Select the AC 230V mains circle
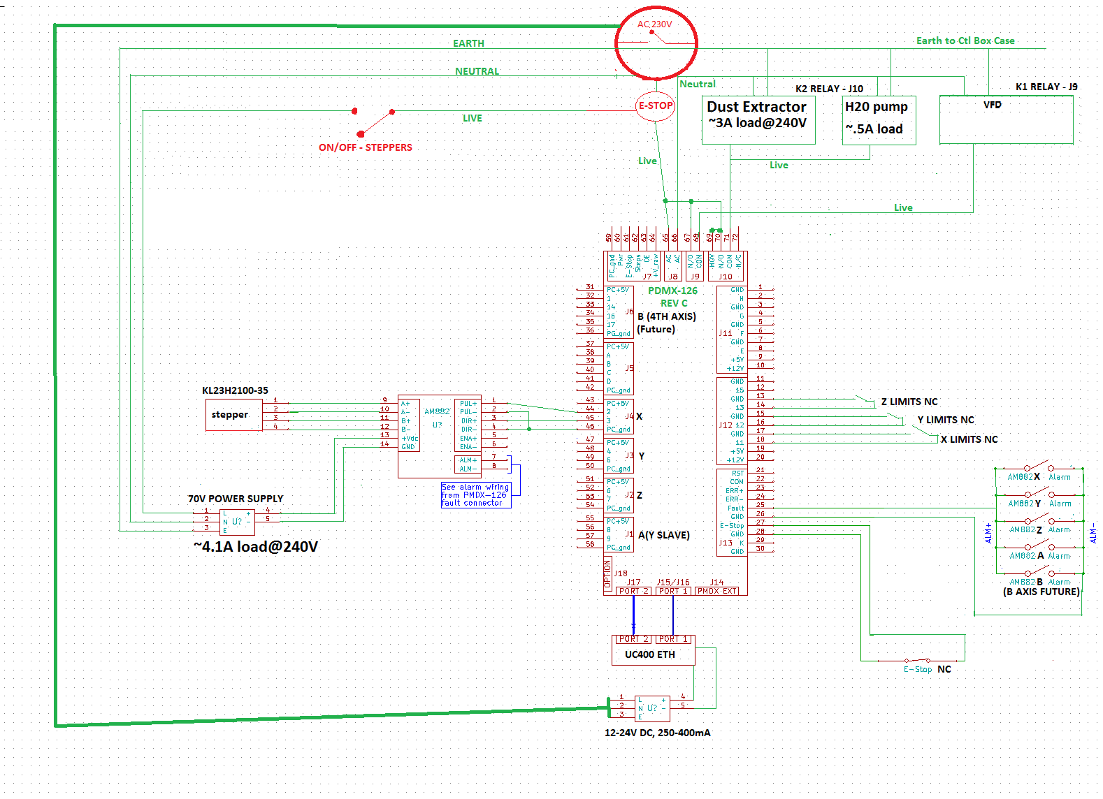This screenshot has width=1103, height=799. pyautogui.click(x=656, y=43)
